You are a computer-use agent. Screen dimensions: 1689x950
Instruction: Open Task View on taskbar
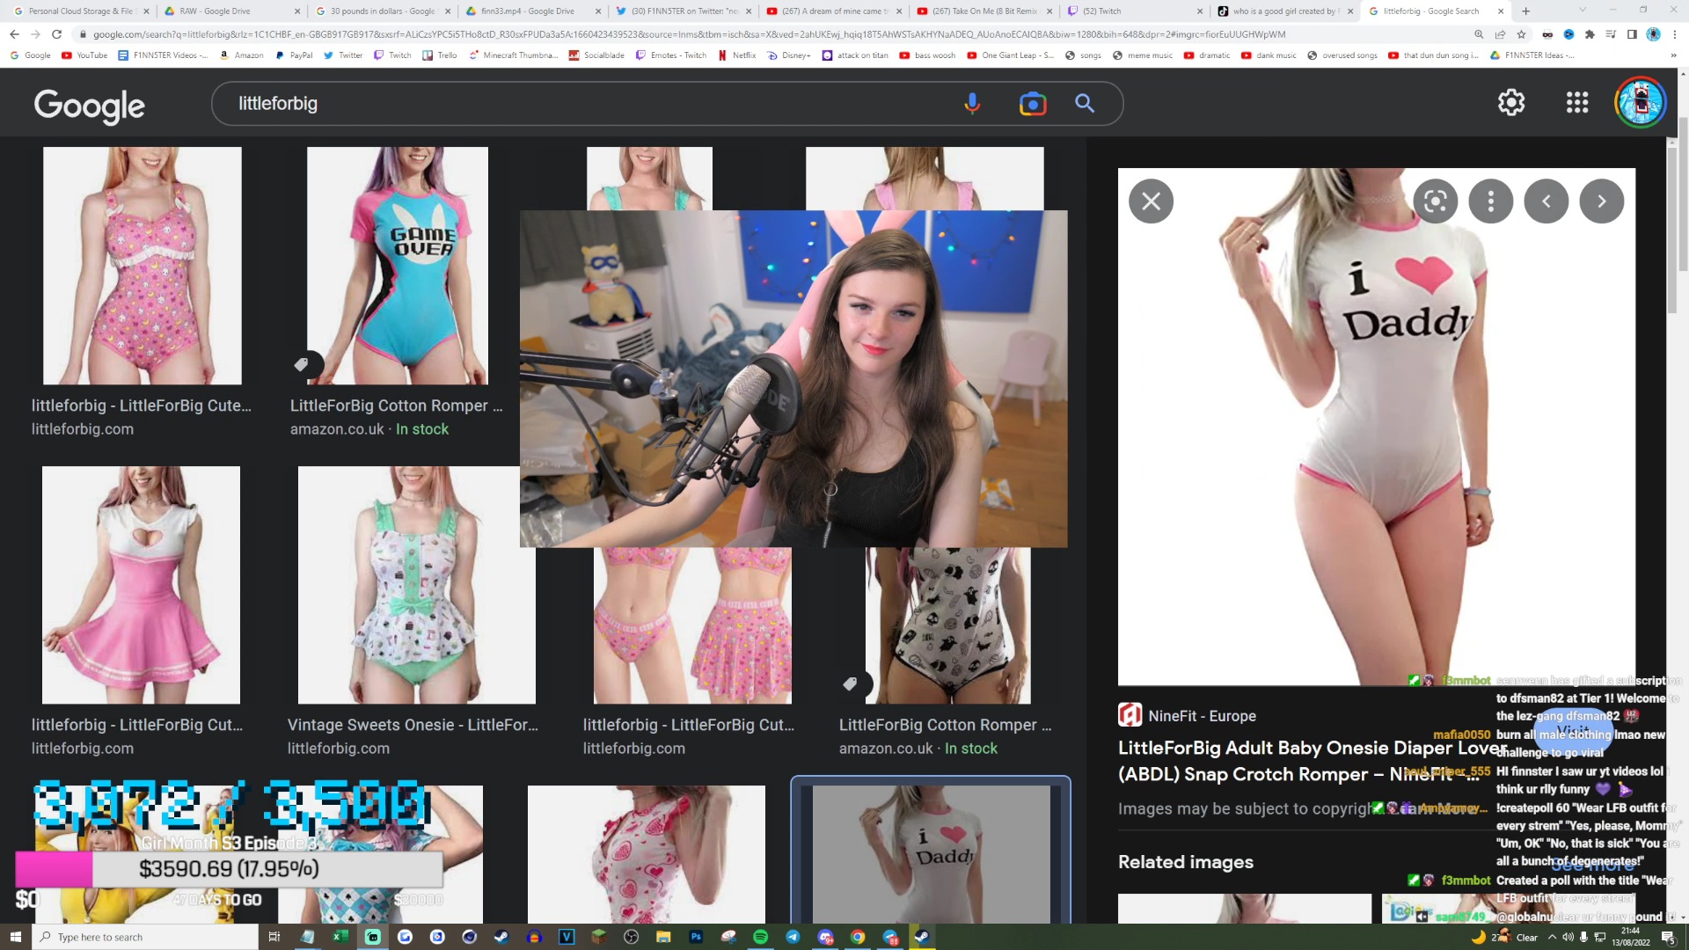tap(274, 937)
